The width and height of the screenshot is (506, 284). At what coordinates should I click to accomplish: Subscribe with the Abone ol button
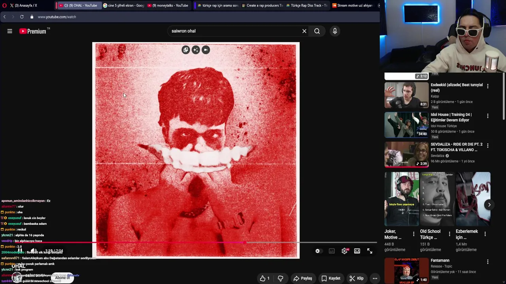tap(62, 278)
